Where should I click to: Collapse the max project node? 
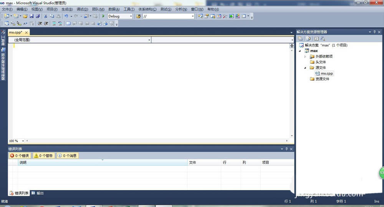pyautogui.click(x=300, y=51)
